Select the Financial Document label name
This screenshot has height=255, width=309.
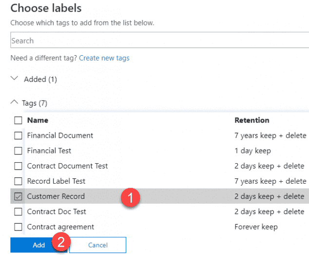click(60, 135)
